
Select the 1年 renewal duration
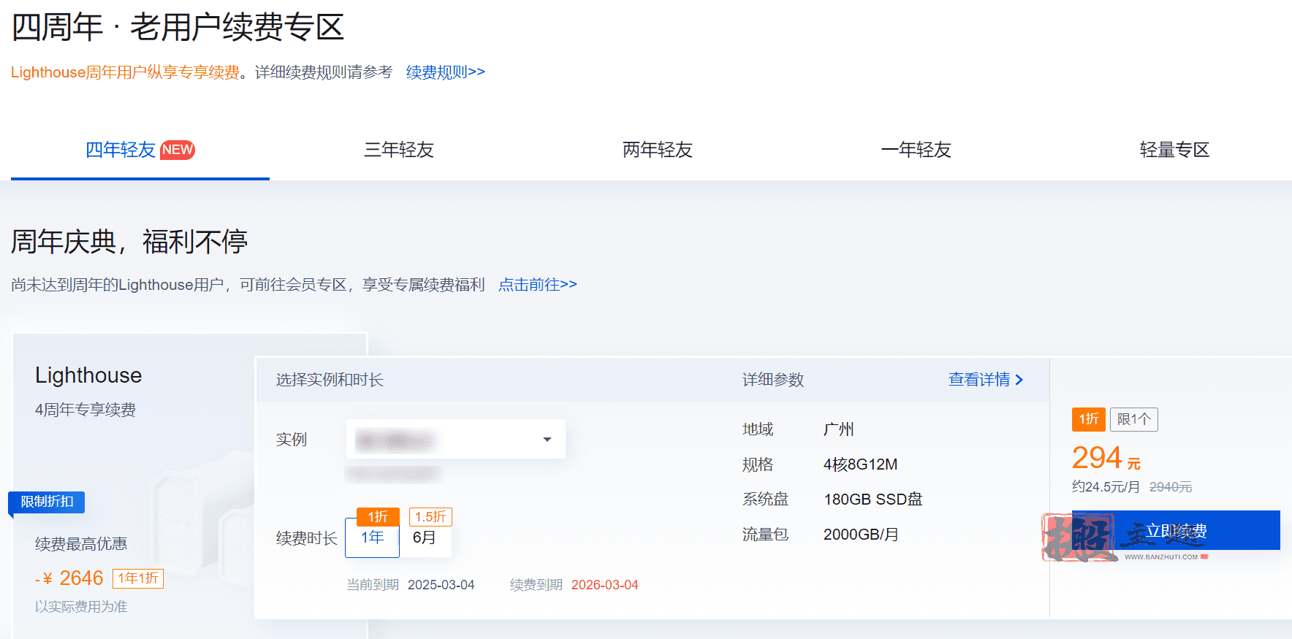373,537
